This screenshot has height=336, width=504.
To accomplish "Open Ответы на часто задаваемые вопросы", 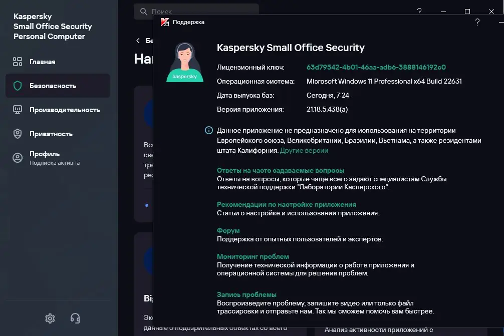I will tap(280, 170).
